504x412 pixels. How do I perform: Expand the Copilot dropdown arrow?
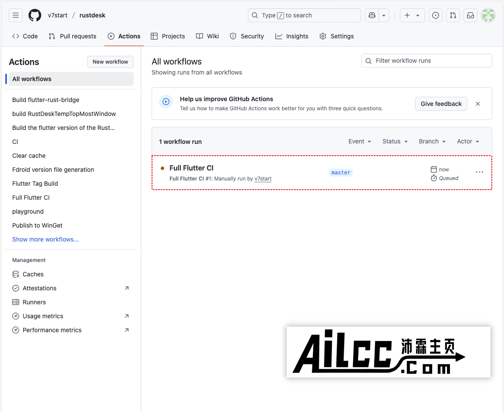click(x=384, y=15)
